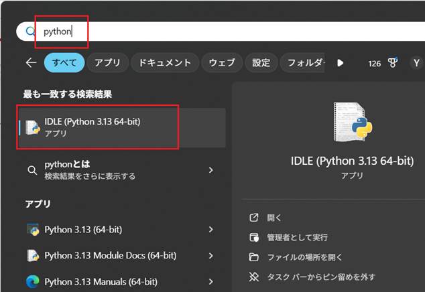Show more filters with play arrow

[x=340, y=63]
